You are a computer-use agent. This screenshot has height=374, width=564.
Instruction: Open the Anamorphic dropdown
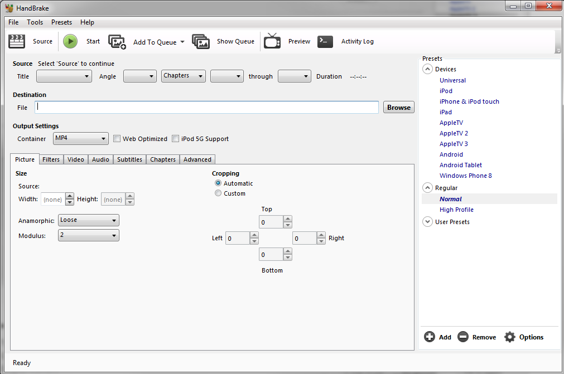click(x=89, y=220)
